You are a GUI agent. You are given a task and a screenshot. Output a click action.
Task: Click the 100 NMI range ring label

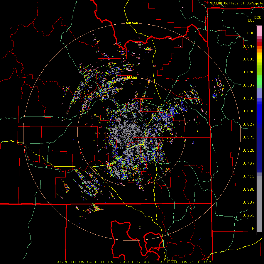tap(132, 23)
